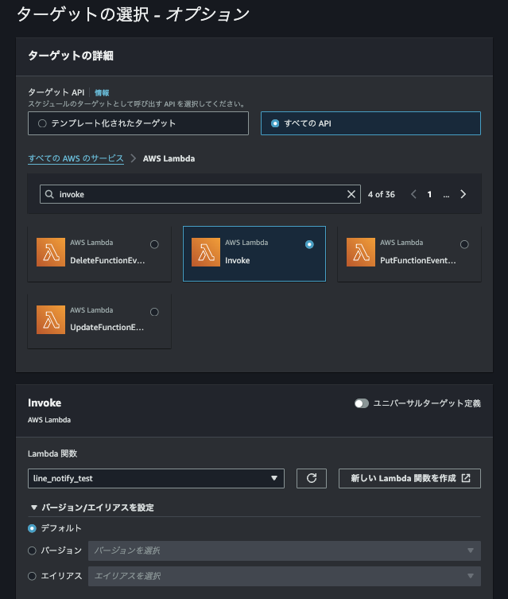Click page number 1 in pagination
508x599 pixels.
pos(429,194)
